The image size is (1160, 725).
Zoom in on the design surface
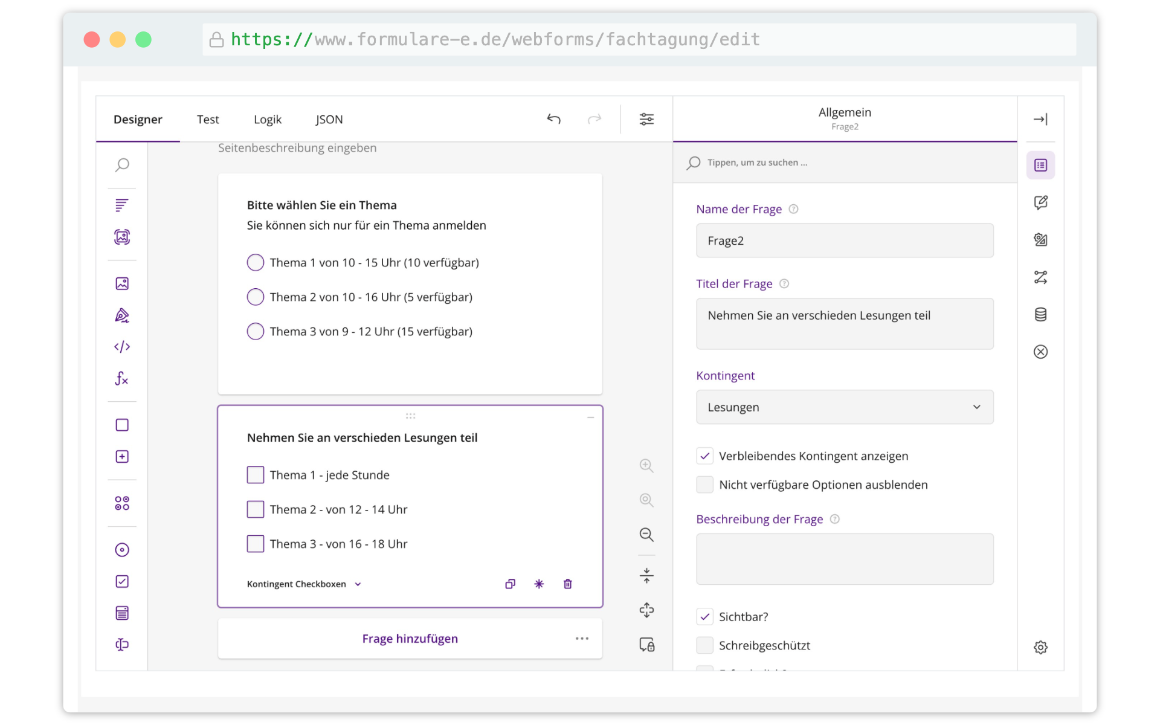point(646,465)
